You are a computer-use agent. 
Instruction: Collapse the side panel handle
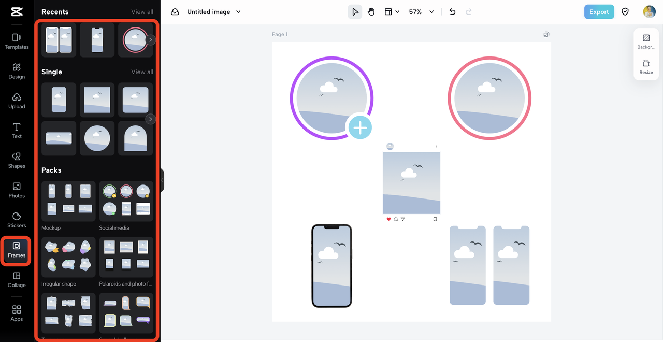[162, 180]
